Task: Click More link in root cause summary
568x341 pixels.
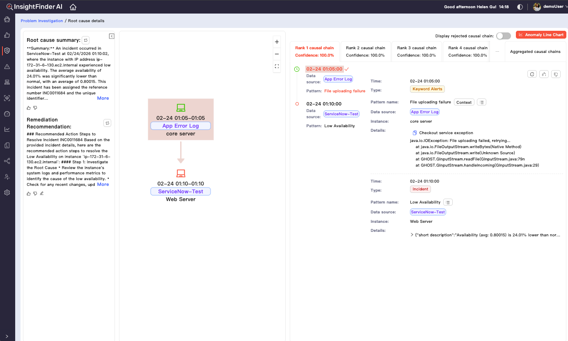Action: coord(103,98)
